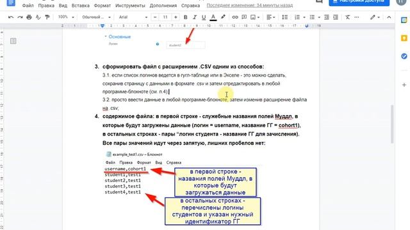Click the underlined word cohort1)
The image size is (410, 230).
290,125
